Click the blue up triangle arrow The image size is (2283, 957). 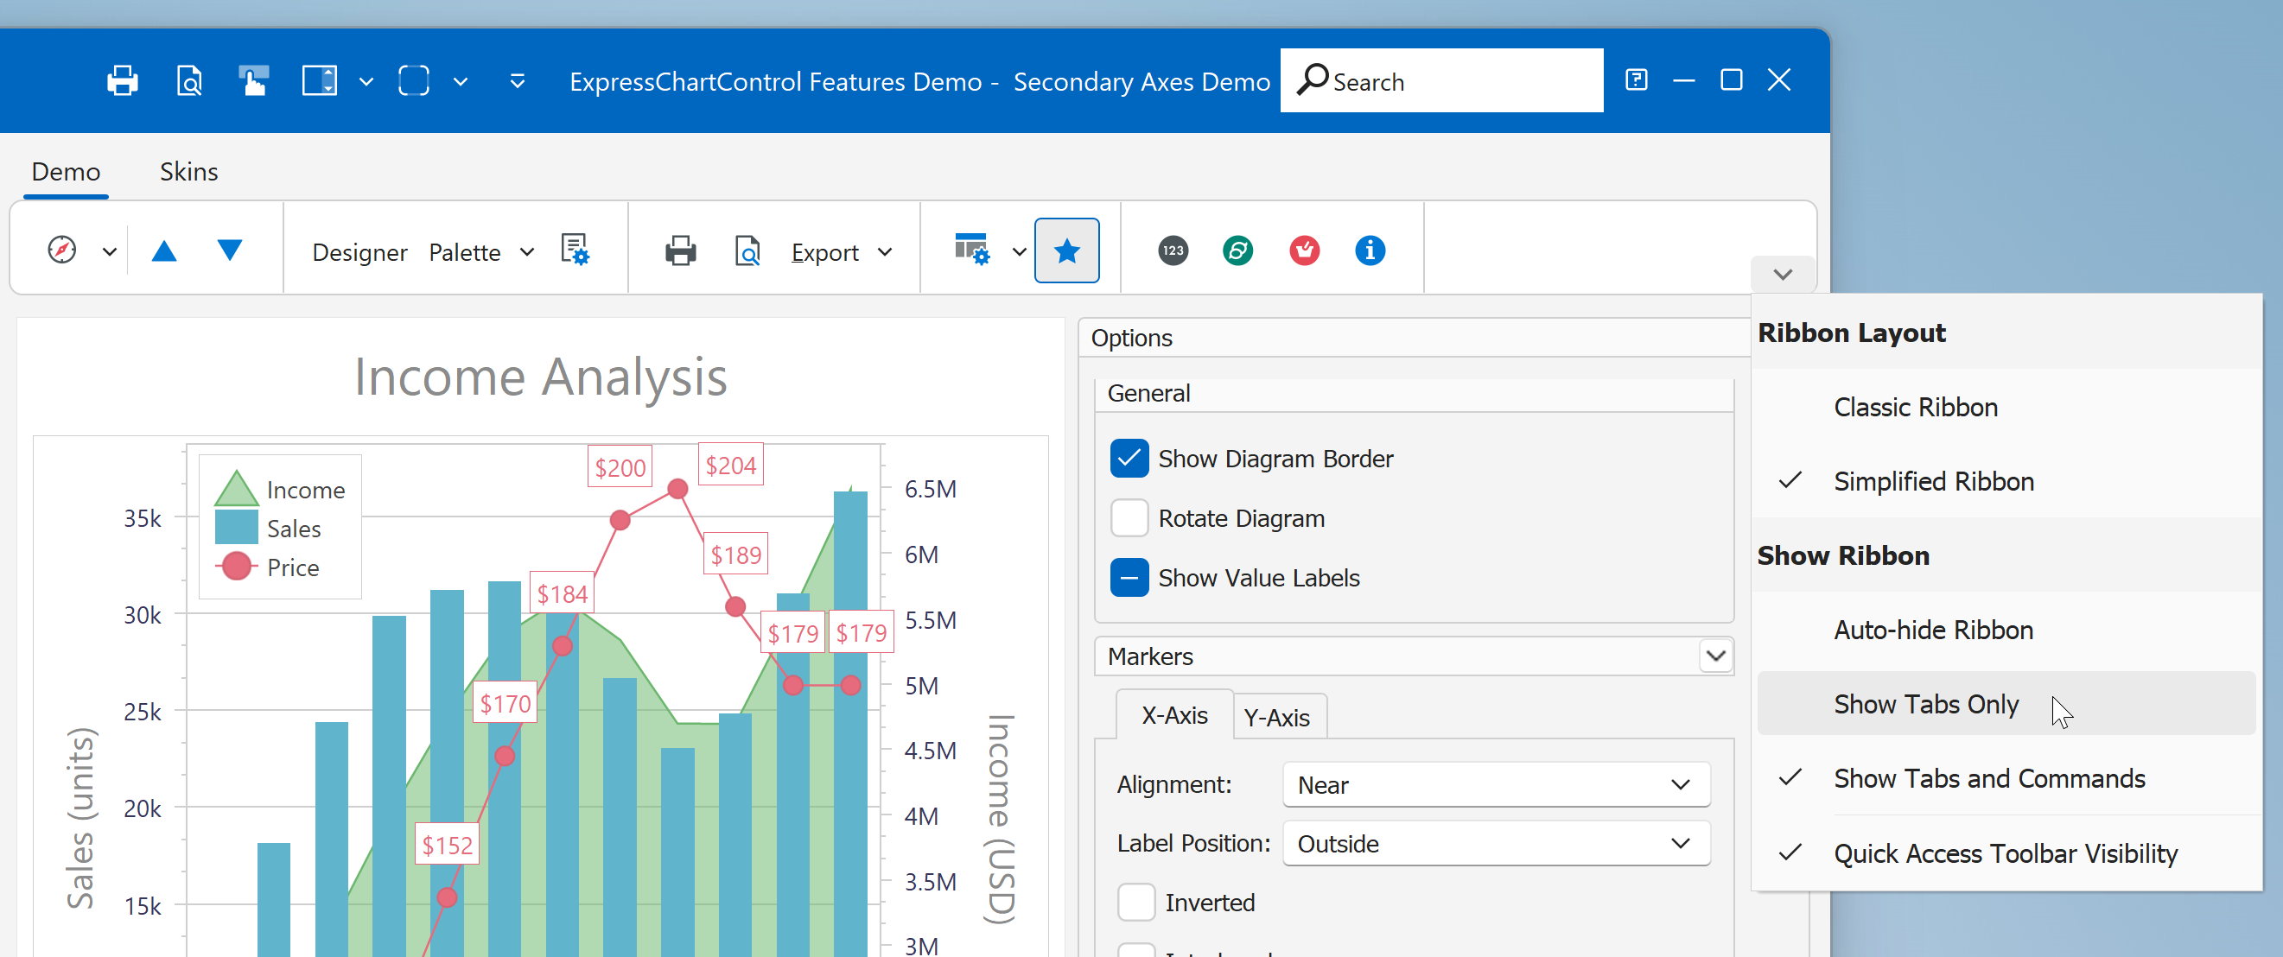click(x=164, y=251)
